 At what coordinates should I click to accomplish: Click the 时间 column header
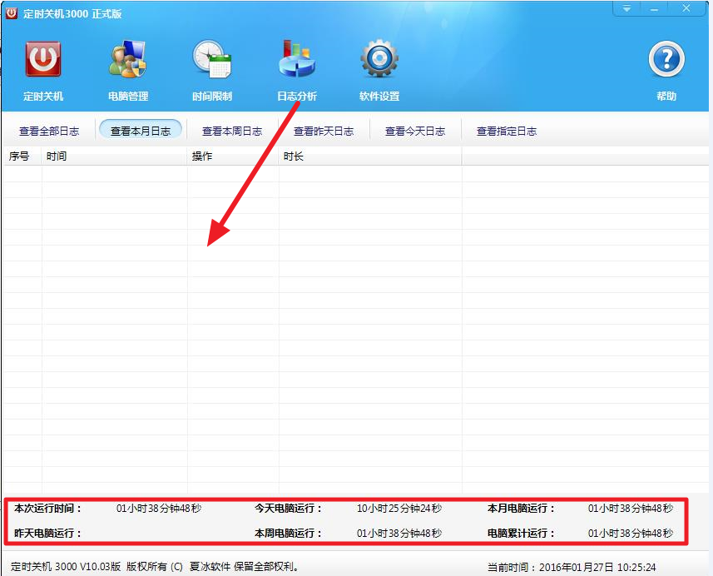(x=115, y=156)
